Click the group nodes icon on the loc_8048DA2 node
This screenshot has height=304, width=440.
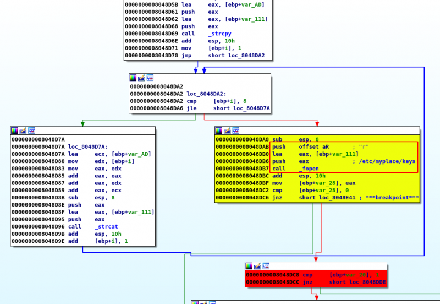pos(150,78)
